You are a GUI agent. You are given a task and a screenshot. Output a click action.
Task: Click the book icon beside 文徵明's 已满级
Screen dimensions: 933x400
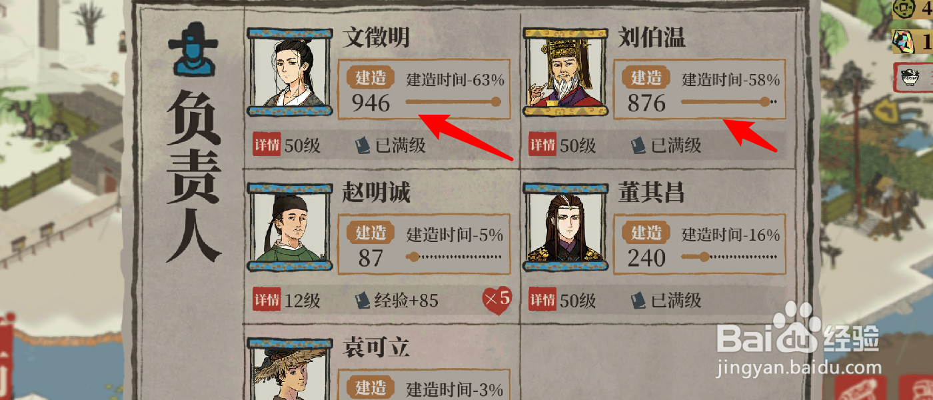click(x=363, y=145)
